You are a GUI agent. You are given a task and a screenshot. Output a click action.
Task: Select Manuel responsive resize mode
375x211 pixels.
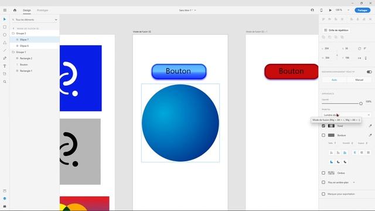(x=359, y=80)
